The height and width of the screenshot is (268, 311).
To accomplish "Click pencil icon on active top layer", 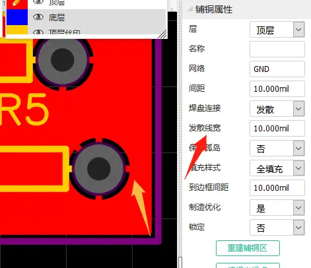I will coord(17,3).
